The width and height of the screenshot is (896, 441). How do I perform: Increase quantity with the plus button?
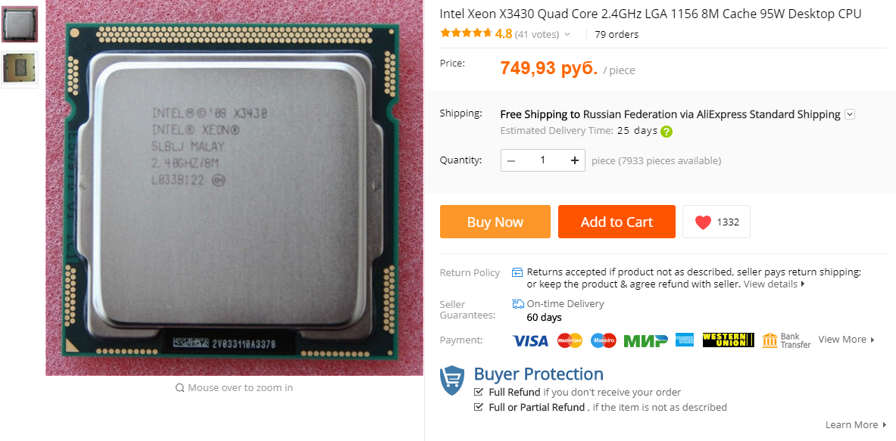coord(574,160)
